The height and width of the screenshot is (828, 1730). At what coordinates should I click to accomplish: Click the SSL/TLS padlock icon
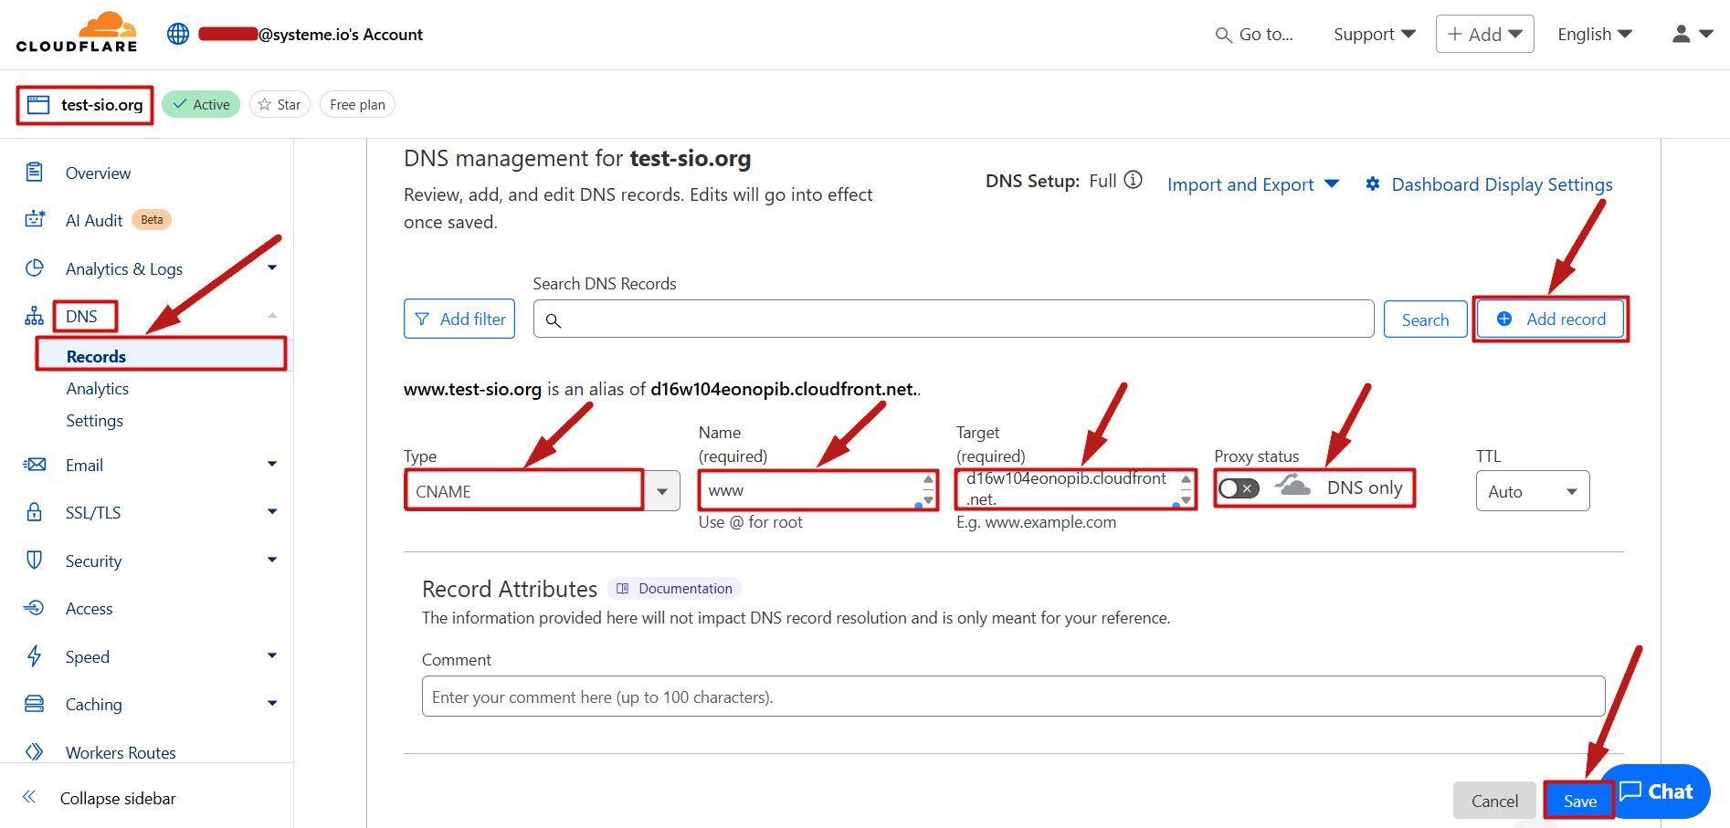coord(35,512)
